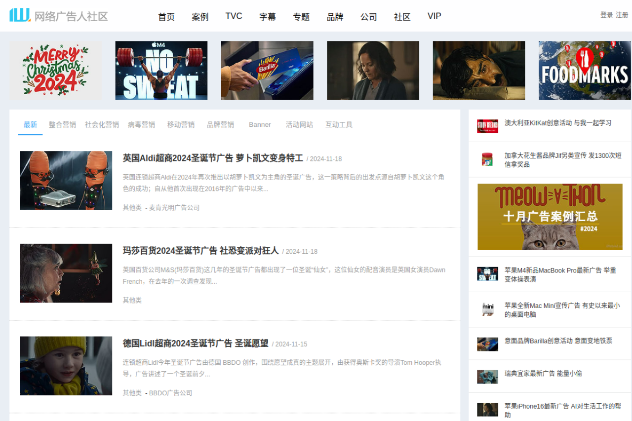The height and width of the screenshot is (421, 632).
Task: Open the 玛莎百货 article thumbnail
Action: coord(66,273)
